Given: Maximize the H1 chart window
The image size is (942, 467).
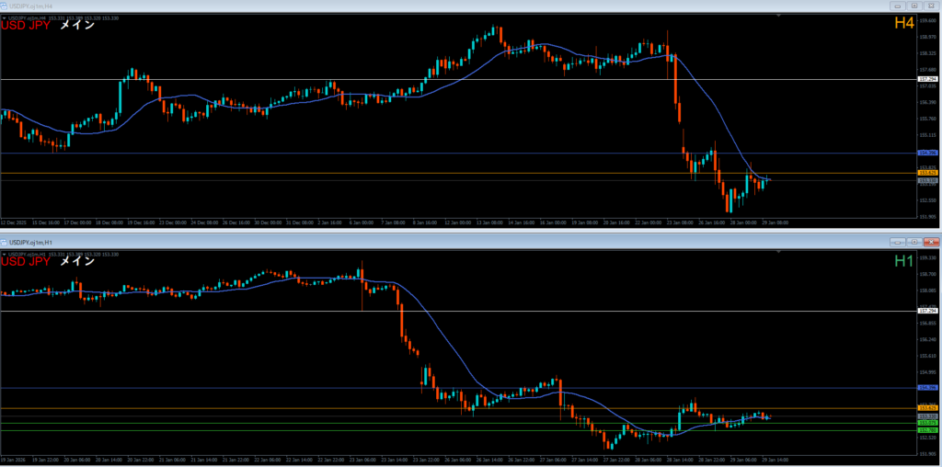Looking at the screenshot, I should [915, 241].
